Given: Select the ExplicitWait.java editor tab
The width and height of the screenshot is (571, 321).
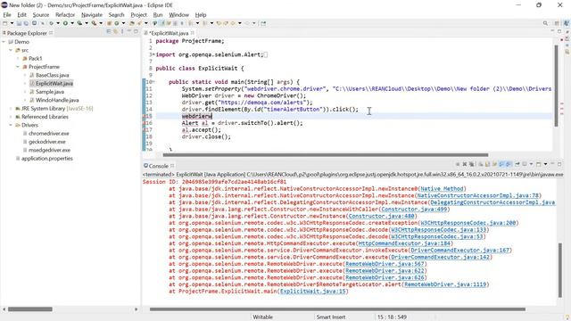Looking at the screenshot, I should click(x=169, y=33).
